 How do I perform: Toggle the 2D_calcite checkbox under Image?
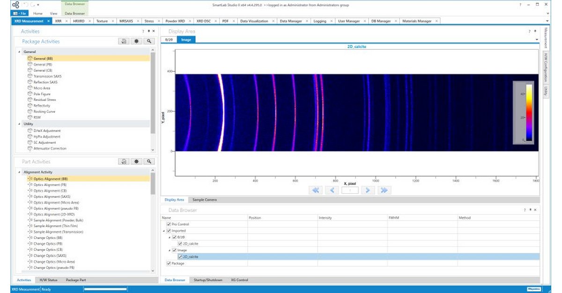click(179, 256)
